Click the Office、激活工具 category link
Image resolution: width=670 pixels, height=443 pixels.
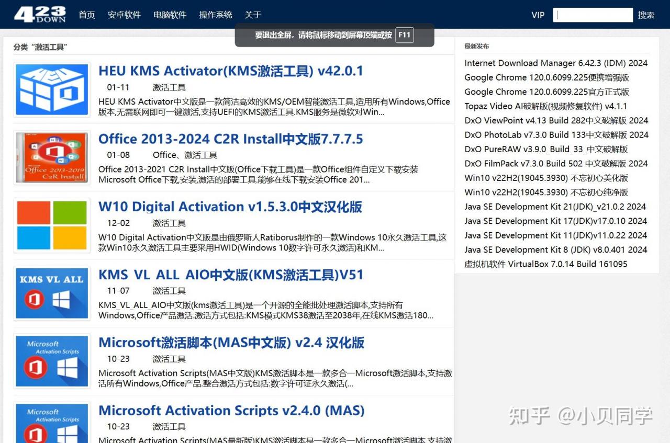click(185, 155)
